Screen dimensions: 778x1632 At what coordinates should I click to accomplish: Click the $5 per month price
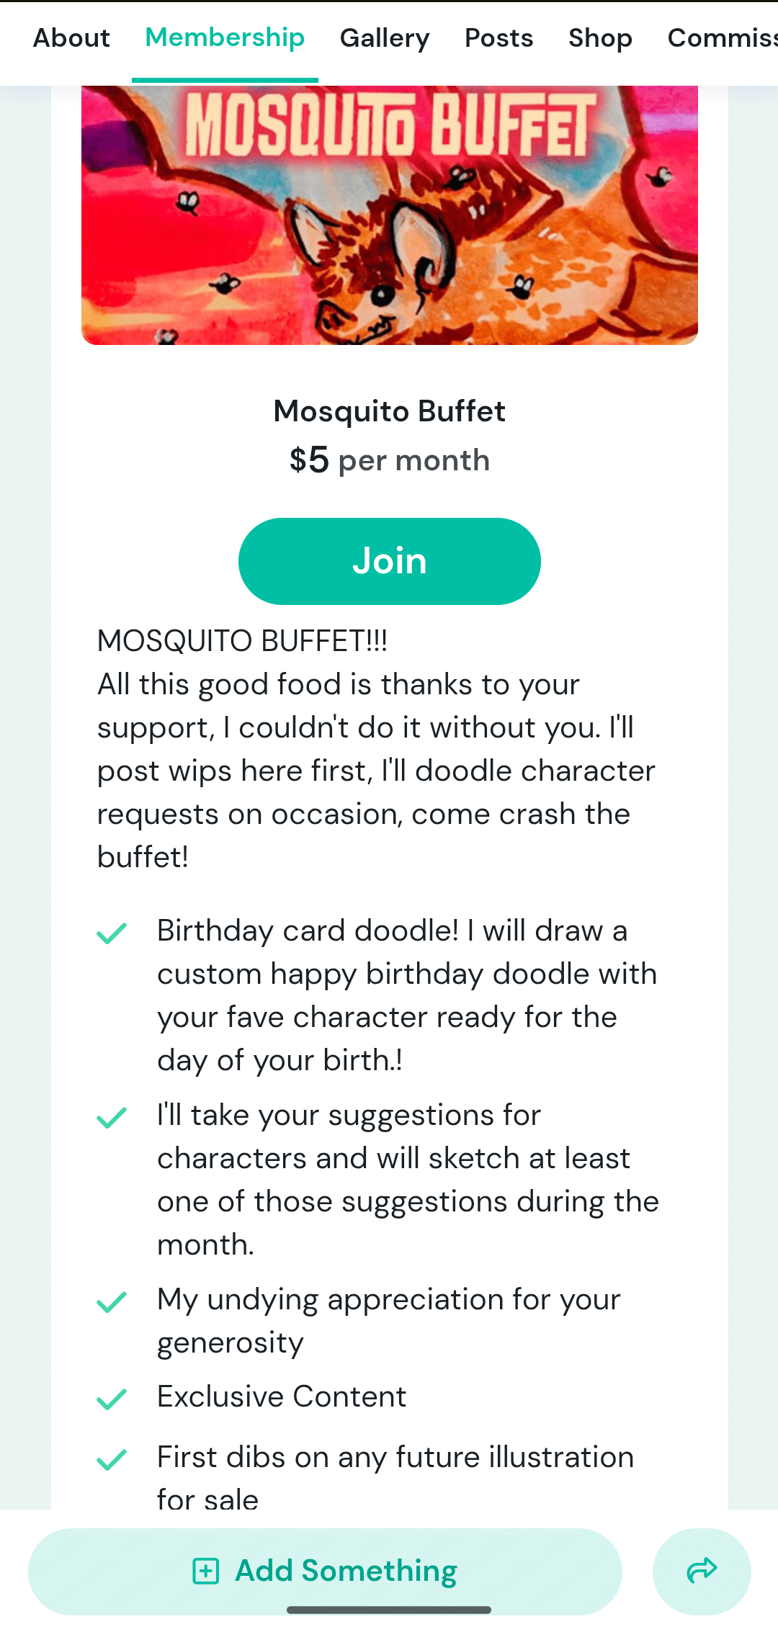click(x=389, y=460)
